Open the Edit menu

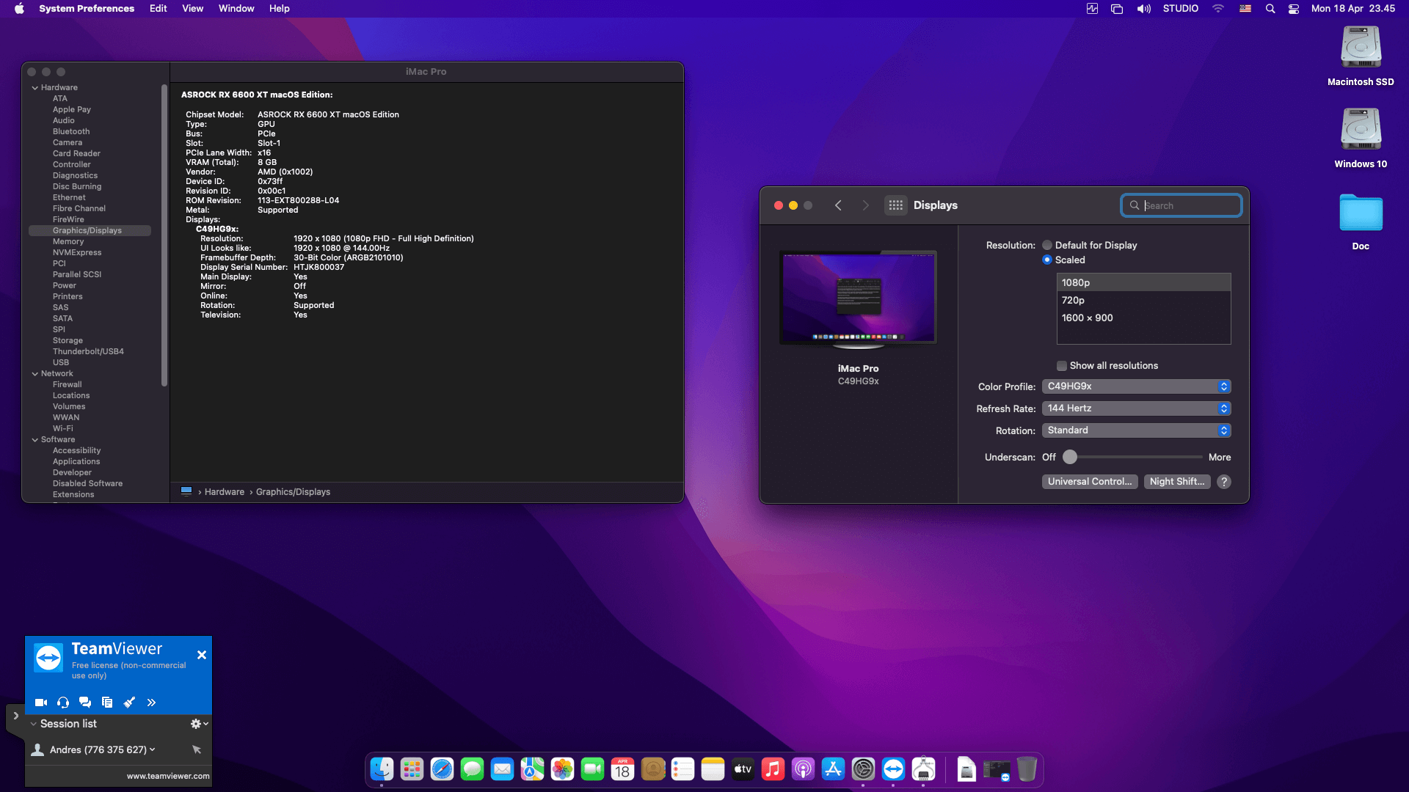(159, 9)
